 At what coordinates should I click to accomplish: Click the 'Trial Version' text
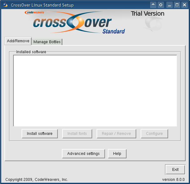pos(147,13)
